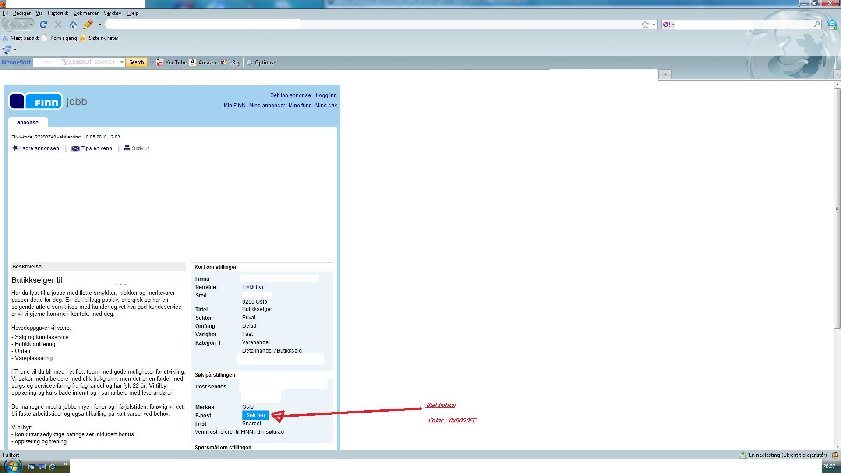The image size is (841, 473).
Task: Click the download status icon in status bar
Action: click(x=742, y=455)
